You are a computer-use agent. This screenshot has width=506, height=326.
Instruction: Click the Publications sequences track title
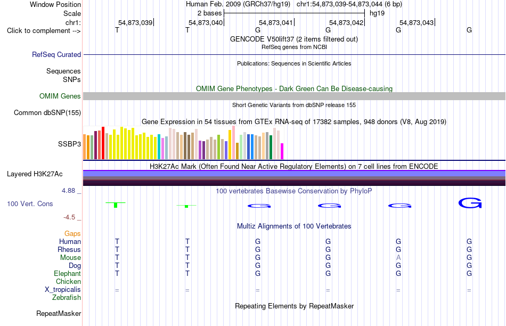294,63
